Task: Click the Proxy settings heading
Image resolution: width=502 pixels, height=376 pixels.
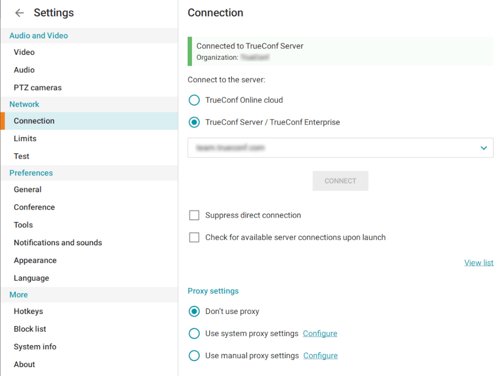Action: click(213, 291)
